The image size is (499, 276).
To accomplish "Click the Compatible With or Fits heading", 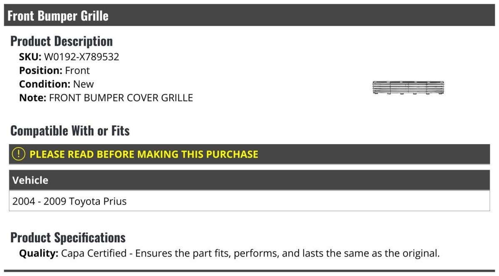I will click(x=70, y=131).
